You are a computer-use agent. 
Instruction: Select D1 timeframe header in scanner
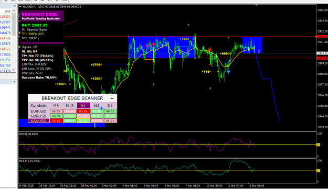110,106
